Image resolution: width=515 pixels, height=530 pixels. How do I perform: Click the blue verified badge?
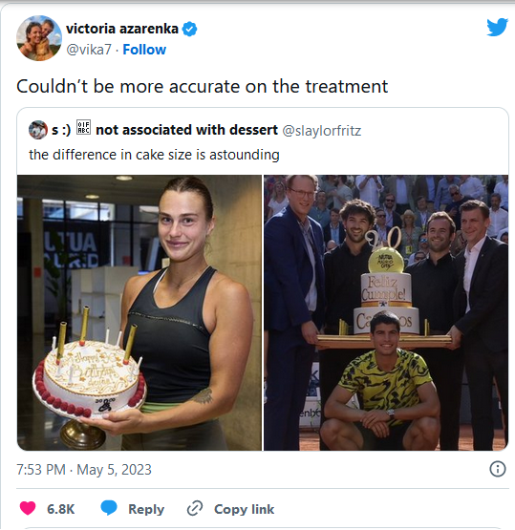pyautogui.click(x=190, y=29)
